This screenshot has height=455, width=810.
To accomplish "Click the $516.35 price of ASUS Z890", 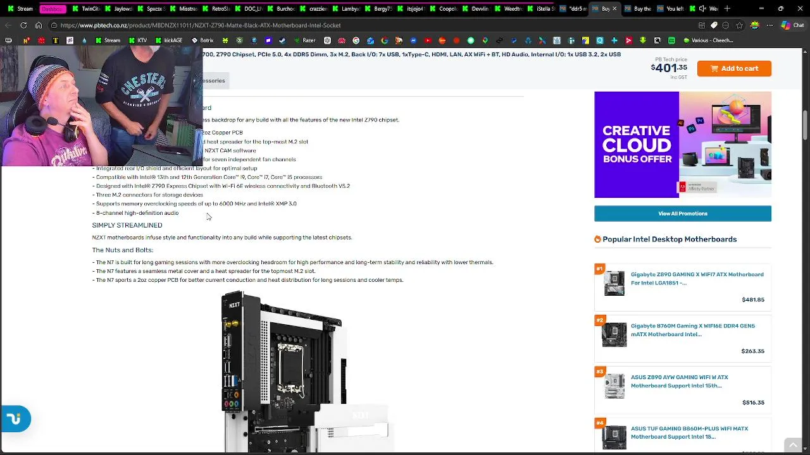I will [x=753, y=402].
